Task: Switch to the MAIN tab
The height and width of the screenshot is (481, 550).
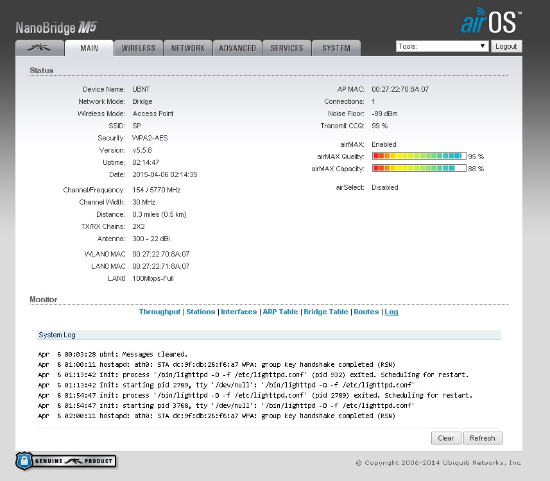Action: tap(89, 48)
